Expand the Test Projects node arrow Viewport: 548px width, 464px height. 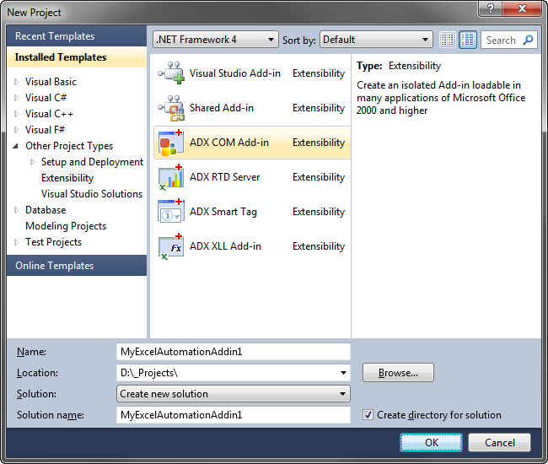(x=16, y=242)
